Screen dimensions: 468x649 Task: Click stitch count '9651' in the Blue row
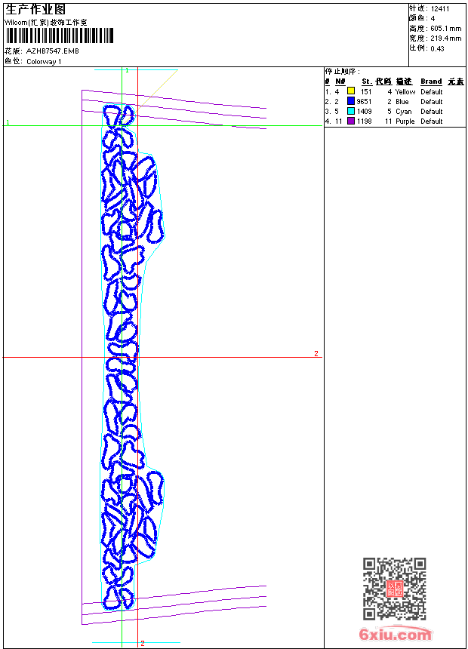364,101
